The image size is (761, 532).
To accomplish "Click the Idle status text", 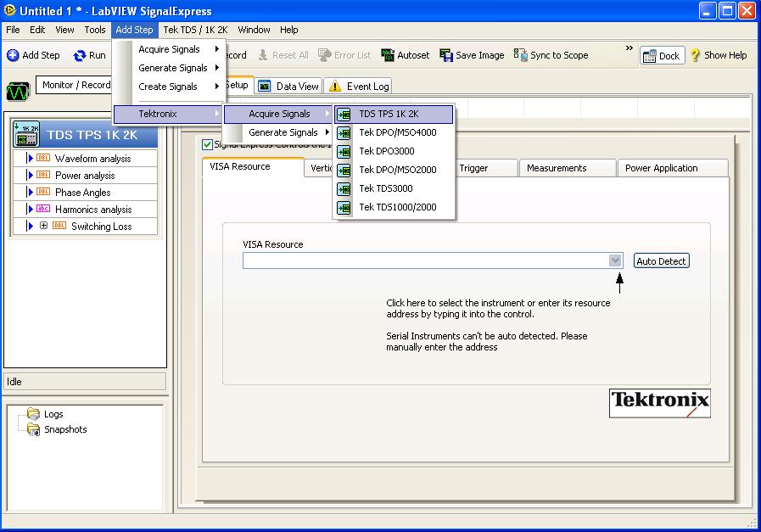I will pos(14,382).
